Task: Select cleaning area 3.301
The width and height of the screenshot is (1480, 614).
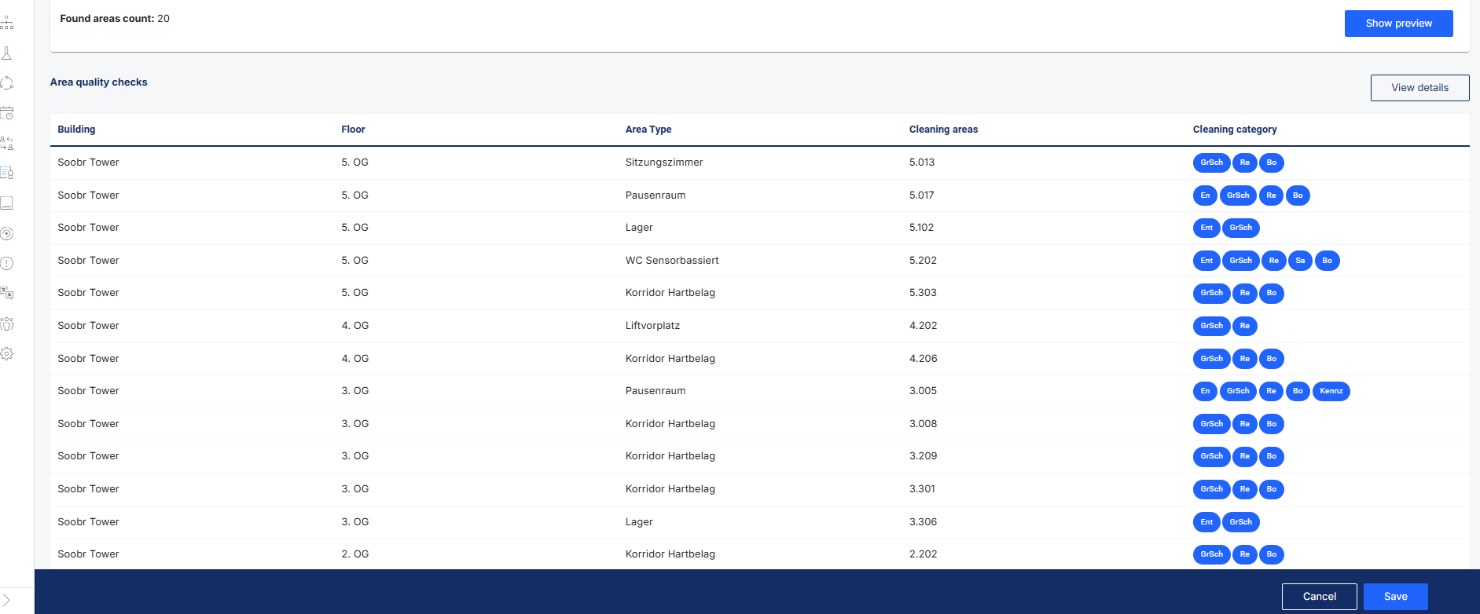Action: pyautogui.click(x=922, y=489)
